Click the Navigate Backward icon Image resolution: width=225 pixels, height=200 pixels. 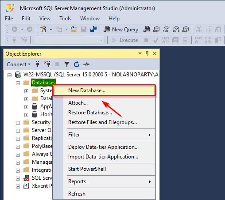pos(15,29)
